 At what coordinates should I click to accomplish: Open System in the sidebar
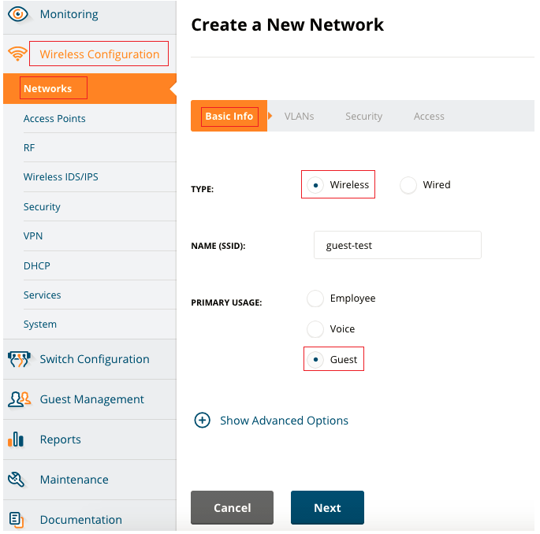click(x=40, y=324)
